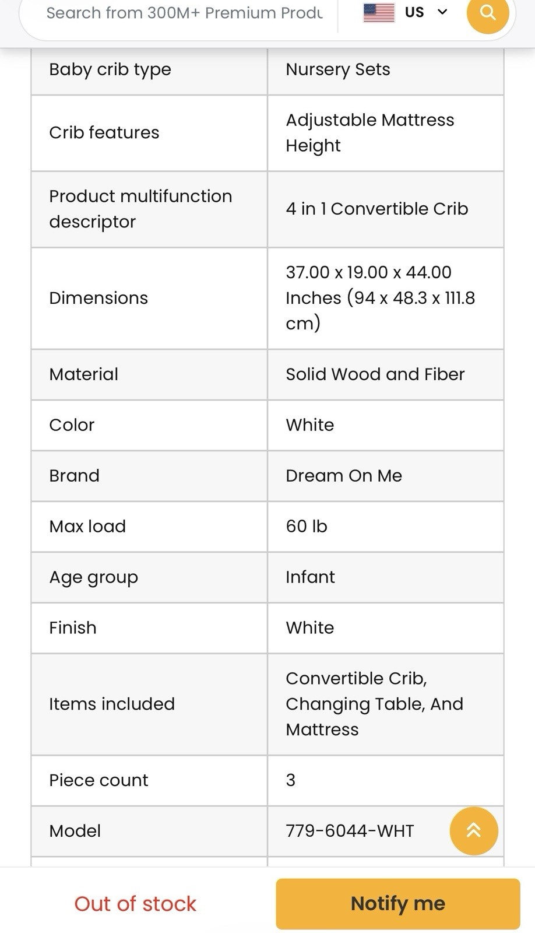
Task: Click the Age group Infant value
Action: [x=310, y=577]
